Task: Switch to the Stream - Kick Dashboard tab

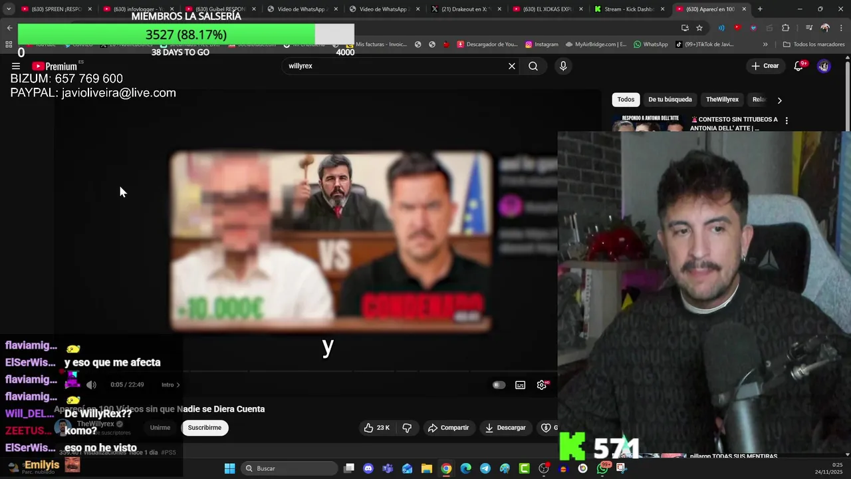Action: click(x=629, y=9)
